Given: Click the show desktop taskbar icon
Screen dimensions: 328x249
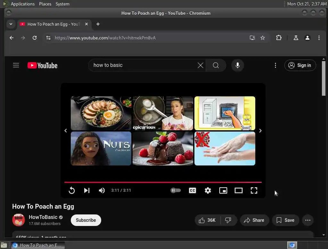Looking at the screenshot, I should click(4, 245).
